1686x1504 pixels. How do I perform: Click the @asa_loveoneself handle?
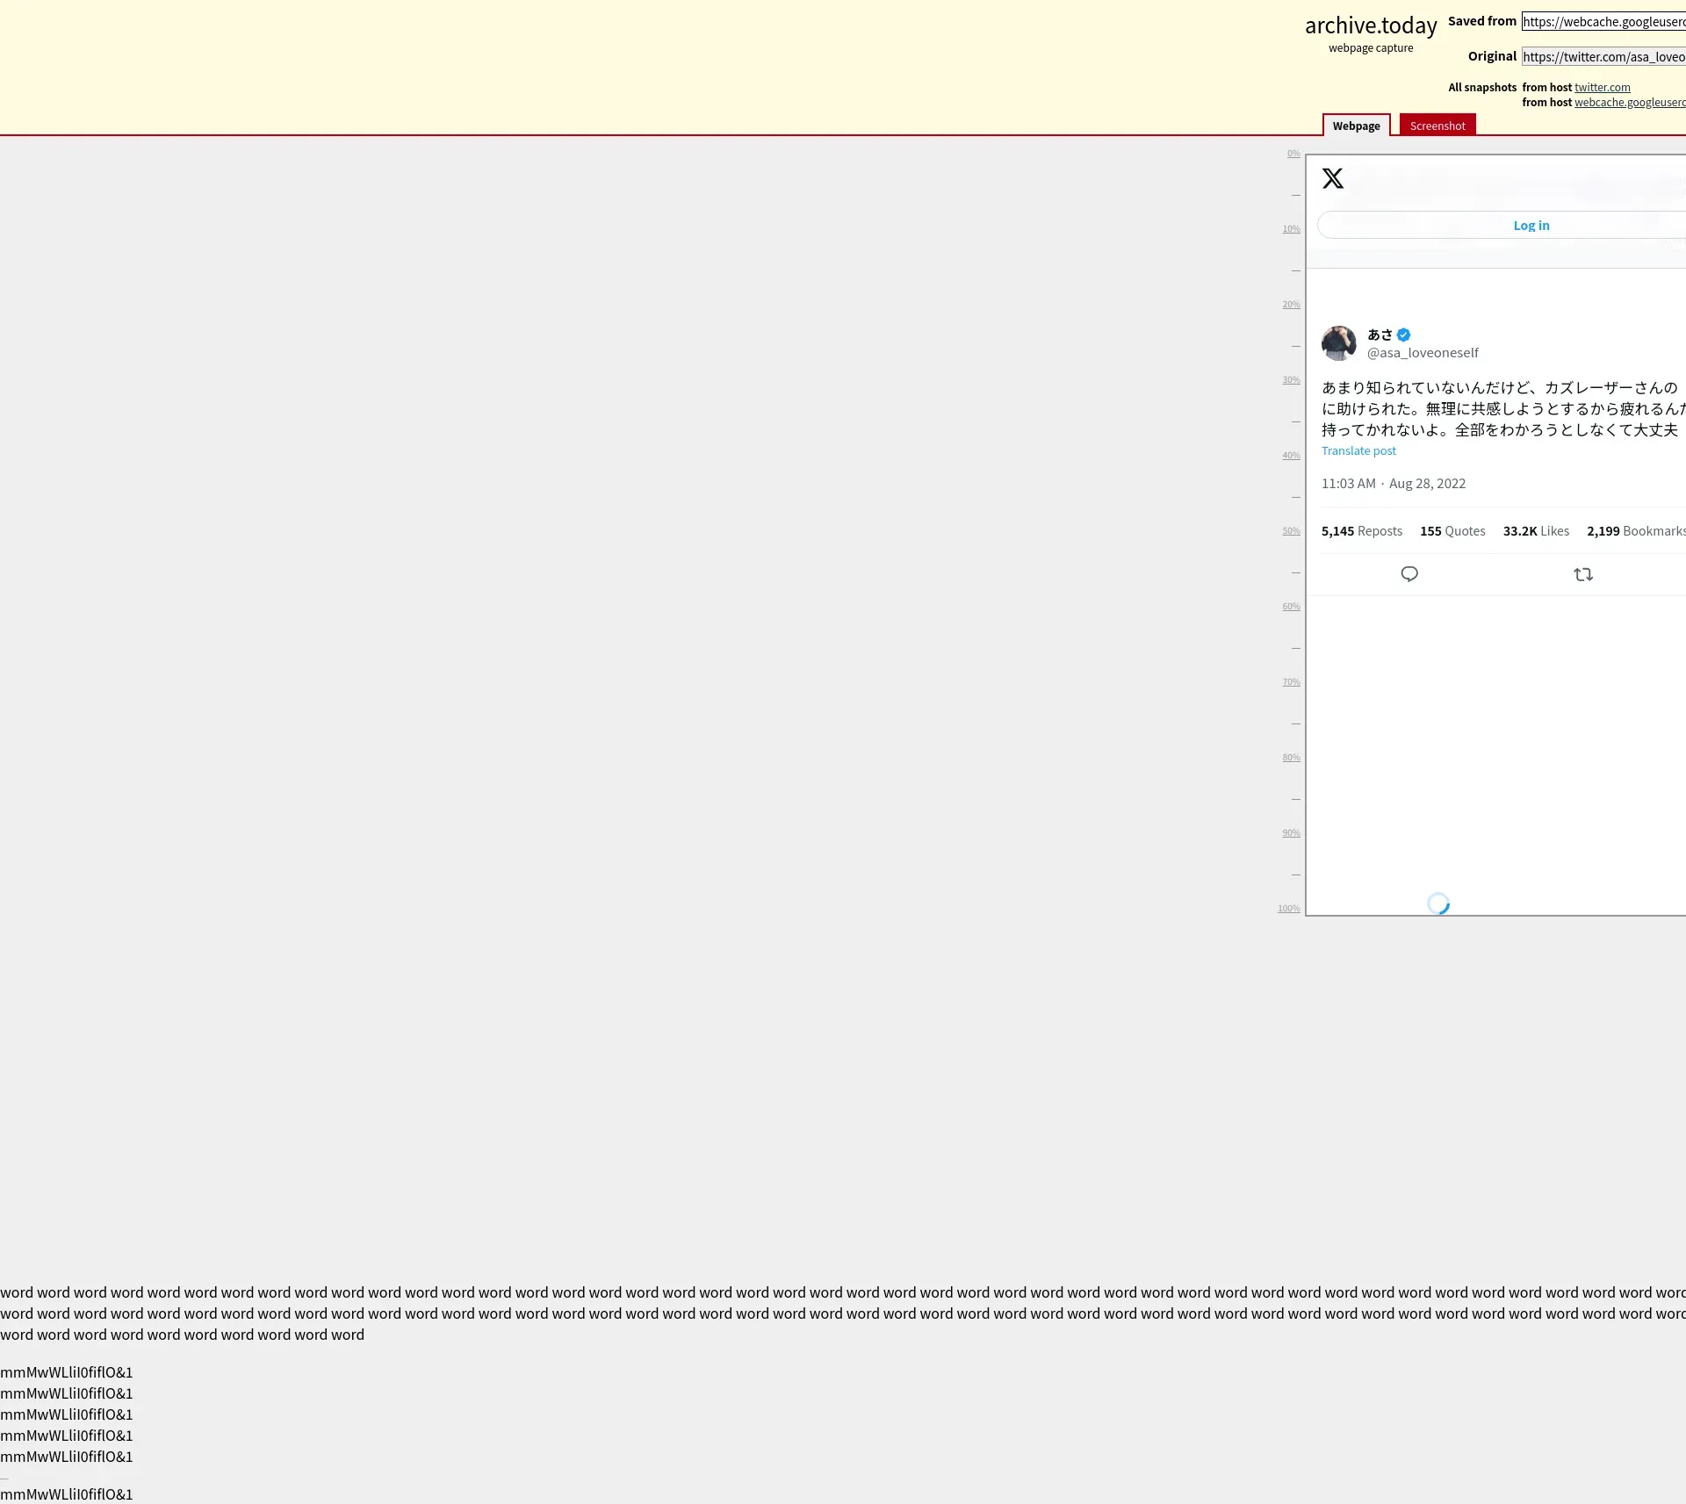pyautogui.click(x=1422, y=353)
